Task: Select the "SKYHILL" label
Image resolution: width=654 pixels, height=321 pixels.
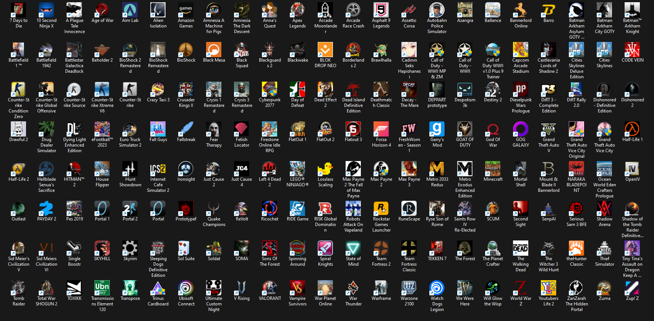Action: (102, 259)
